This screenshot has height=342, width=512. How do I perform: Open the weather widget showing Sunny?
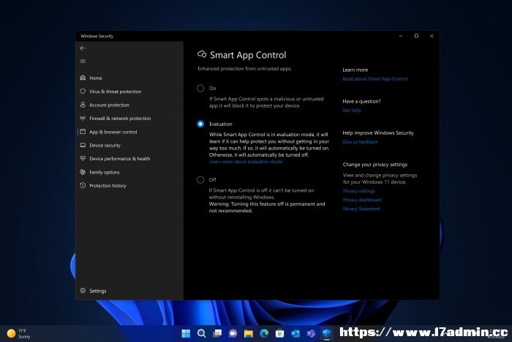(19, 333)
